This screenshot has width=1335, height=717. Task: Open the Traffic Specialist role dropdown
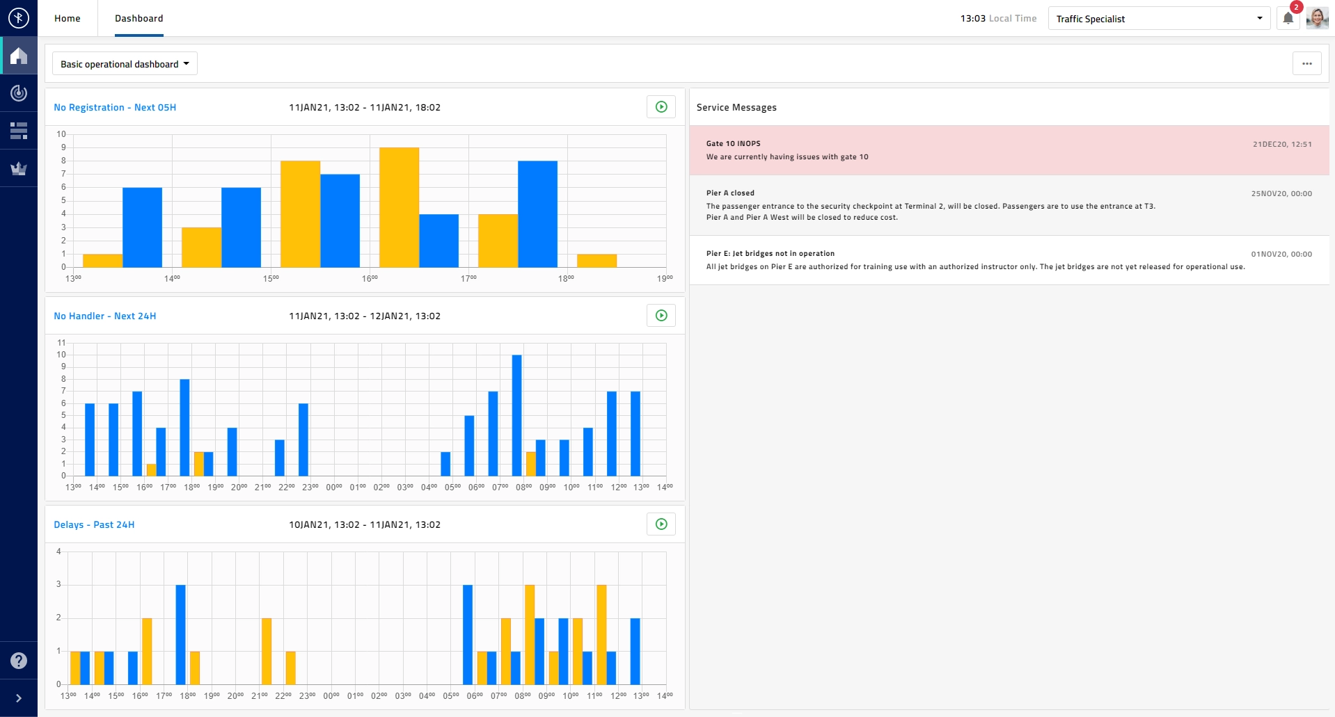pos(1159,19)
